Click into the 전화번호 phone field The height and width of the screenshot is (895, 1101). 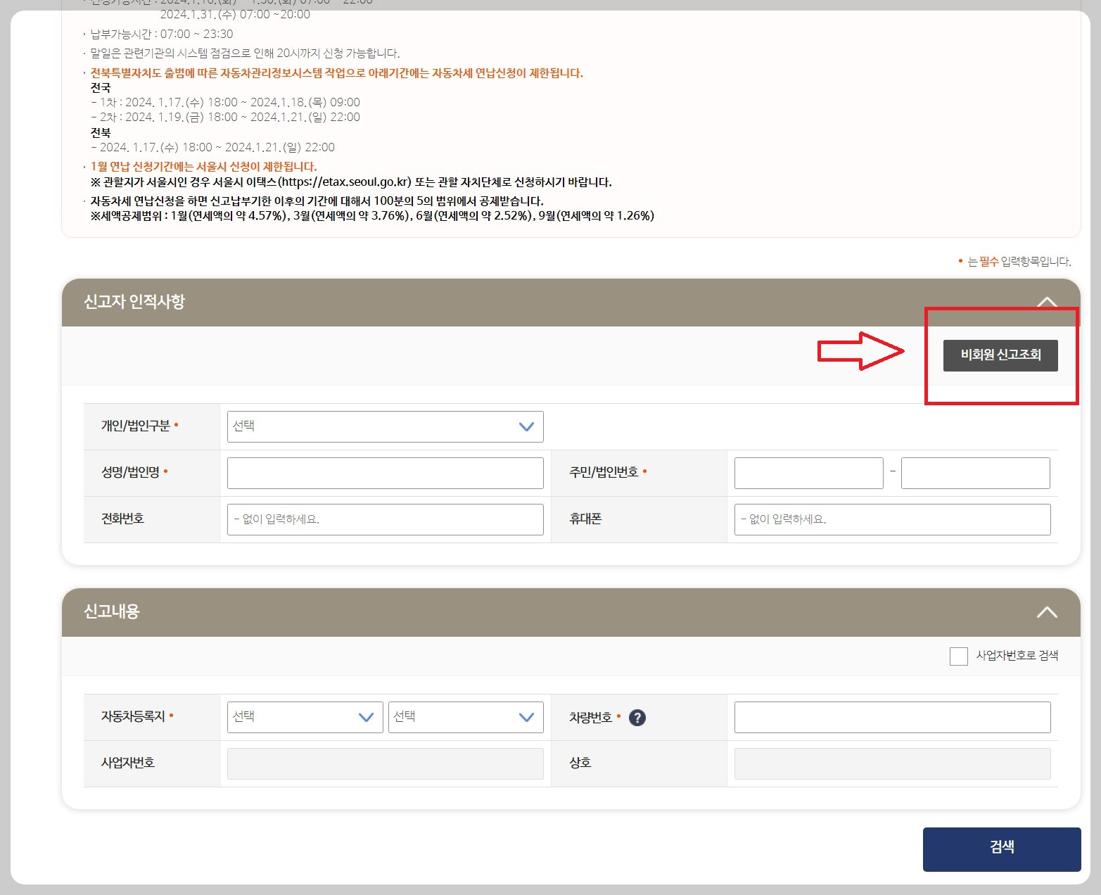(x=384, y=519)
